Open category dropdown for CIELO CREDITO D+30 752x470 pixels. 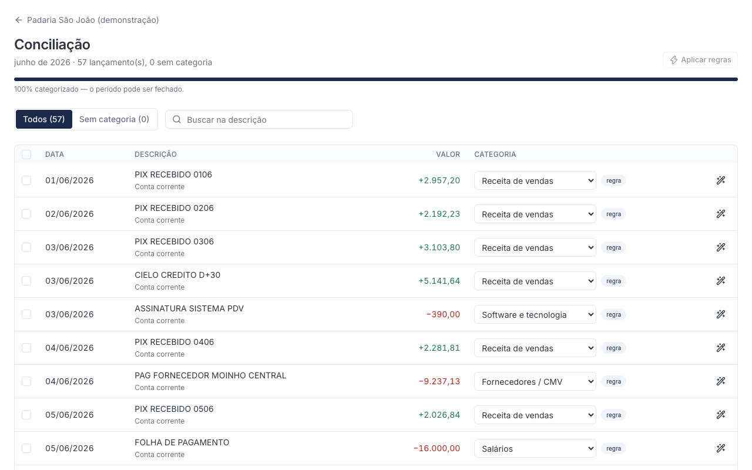(x=535, y=281)
